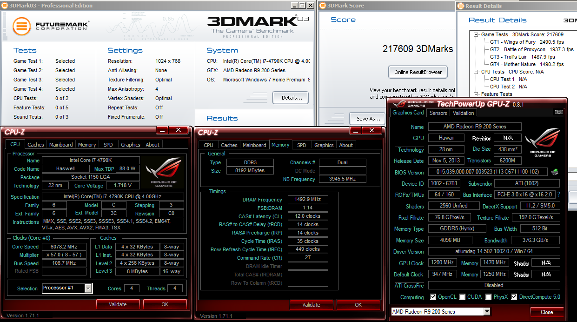Click the GPU-Z BIOS Version field
577x322 pixels.
(x=487, y=172)
